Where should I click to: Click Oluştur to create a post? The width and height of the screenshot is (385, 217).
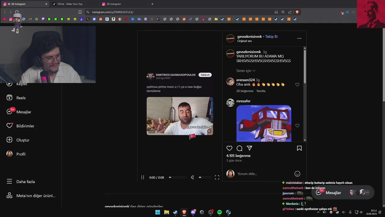pyautogui.click(x=18, y=140)
